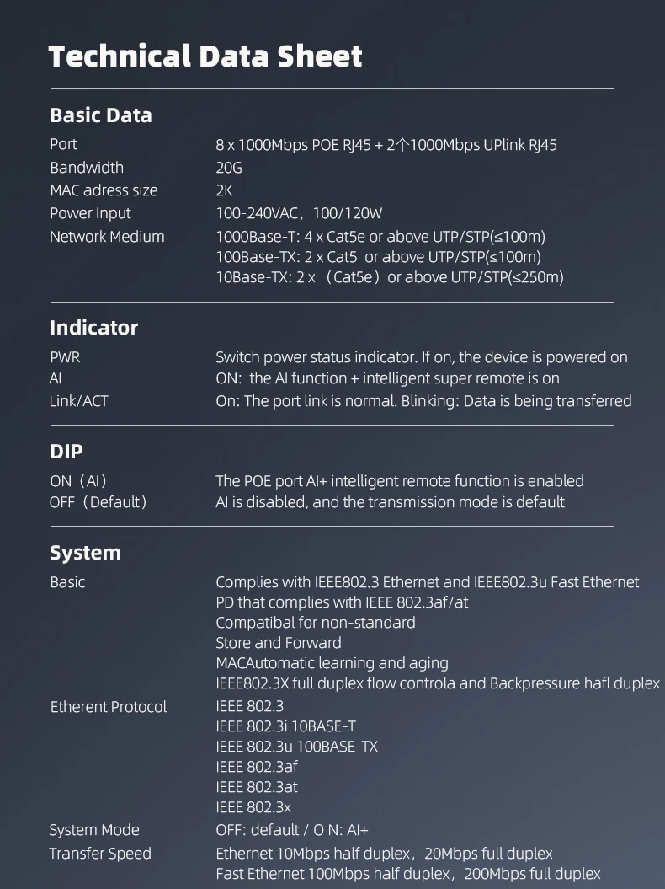Image resolution: width=665 pixels, height=889 pixels.
Task: Click the Network Medium label
Action: (x=107, y=237)
